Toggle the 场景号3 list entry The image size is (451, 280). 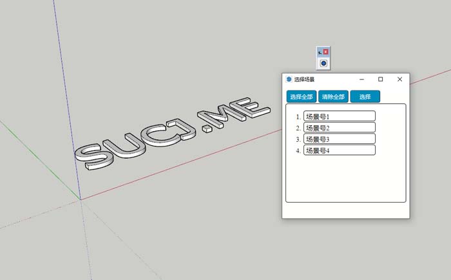tap(339, 139)
